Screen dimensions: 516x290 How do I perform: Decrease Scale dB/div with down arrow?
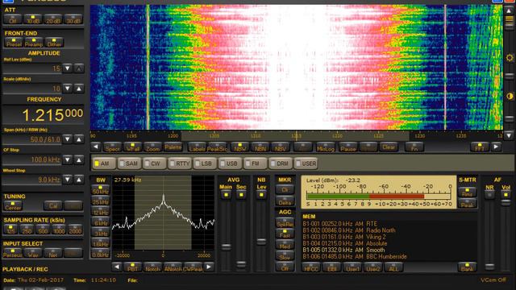pyautogui.click(x=68, y=88)
